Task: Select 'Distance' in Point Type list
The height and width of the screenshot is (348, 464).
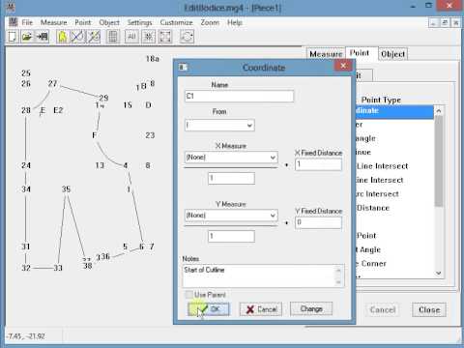Action: [x=373, y=208]
